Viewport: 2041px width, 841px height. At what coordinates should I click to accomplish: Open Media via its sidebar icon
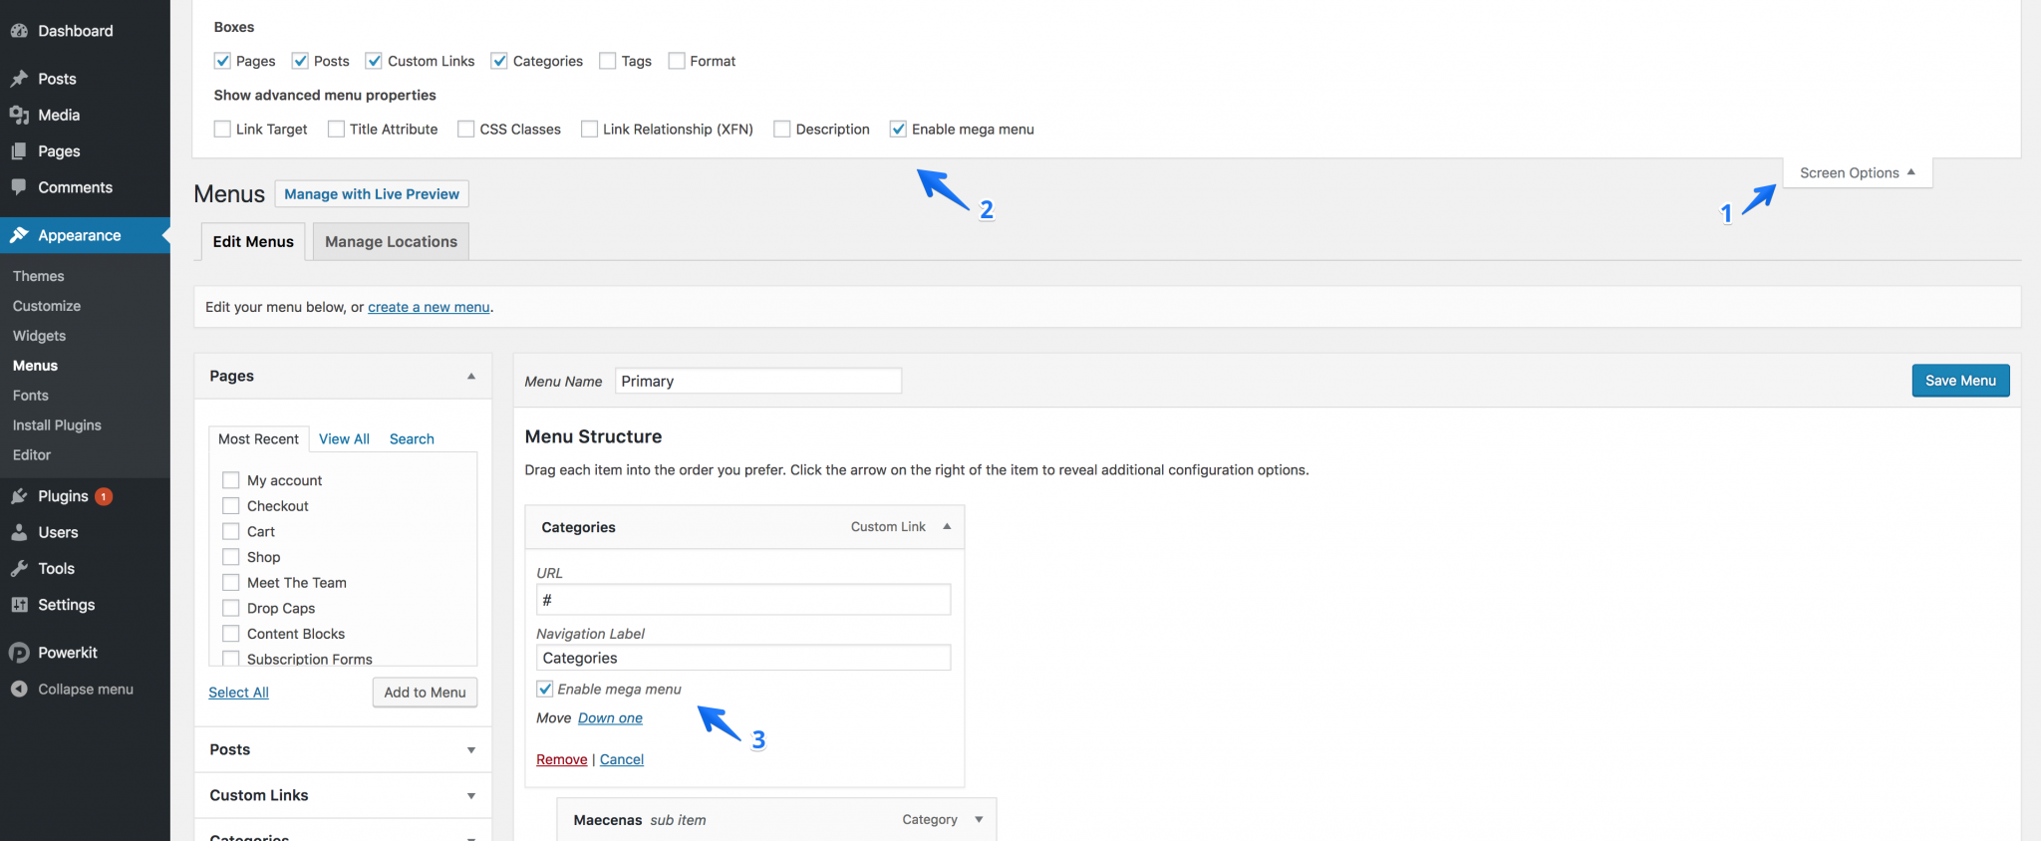19,116
